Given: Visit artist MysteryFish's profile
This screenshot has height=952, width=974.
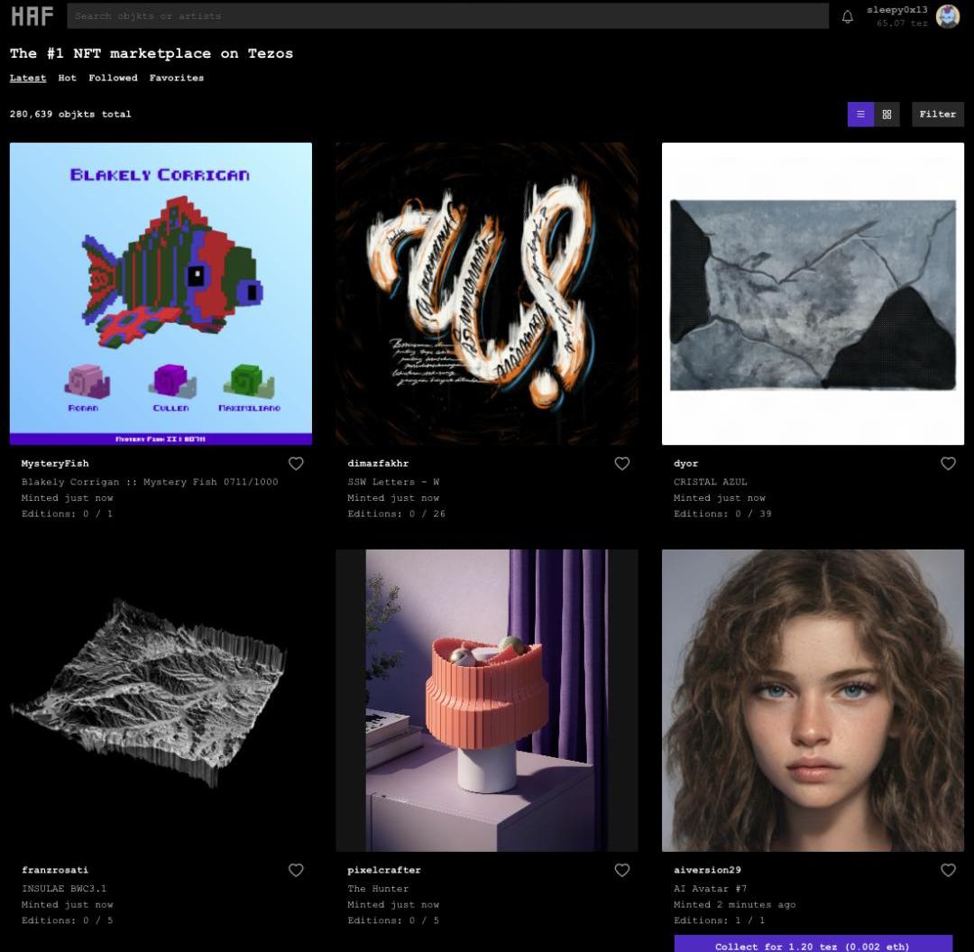Looking at the screenshot, I should 55,464.
